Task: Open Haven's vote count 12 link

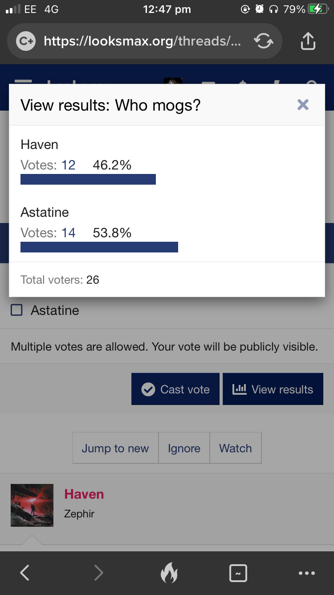Action: click(x=69, y=165)
